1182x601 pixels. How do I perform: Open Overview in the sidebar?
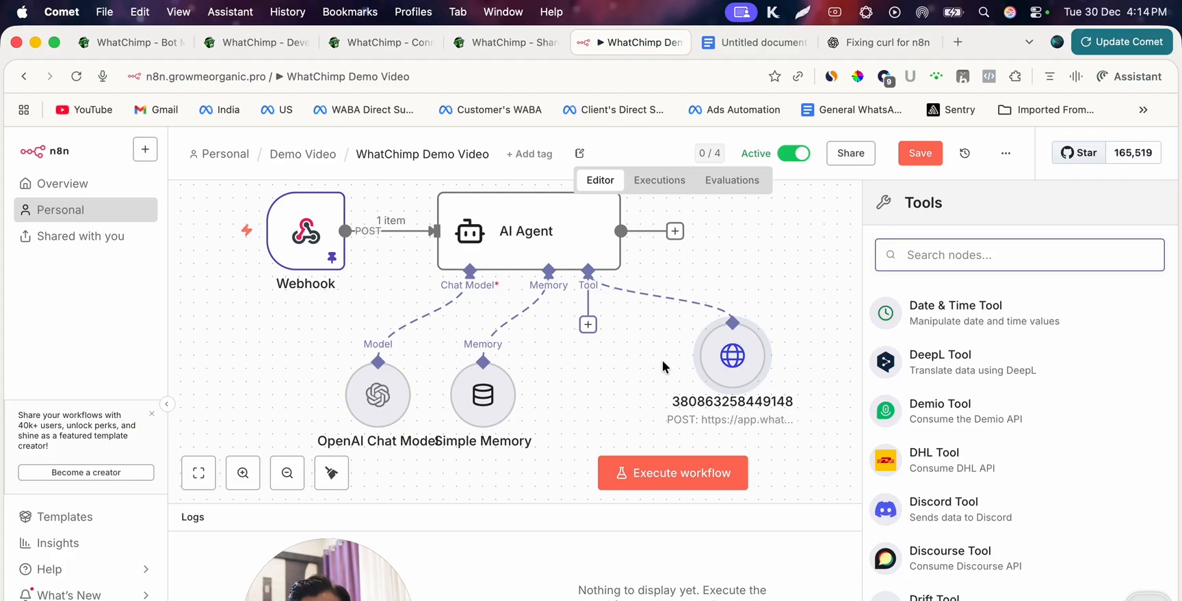[86, 184]
